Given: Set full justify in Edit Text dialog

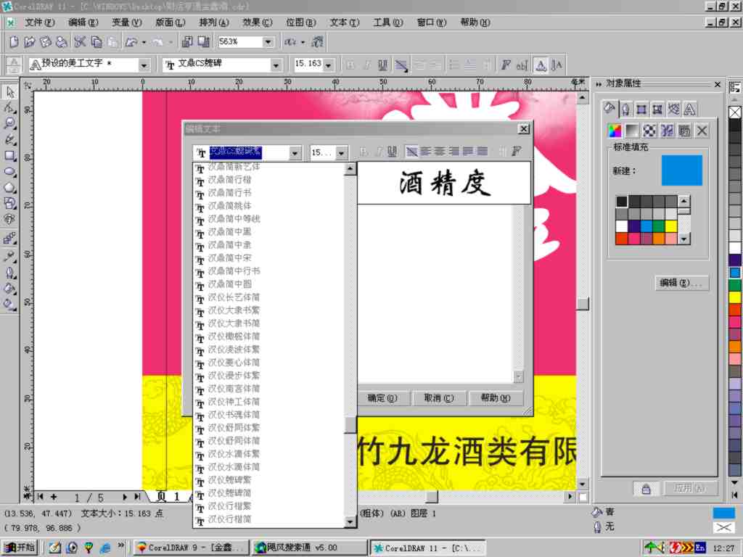Looking at the screenshot, I should 468,152.
